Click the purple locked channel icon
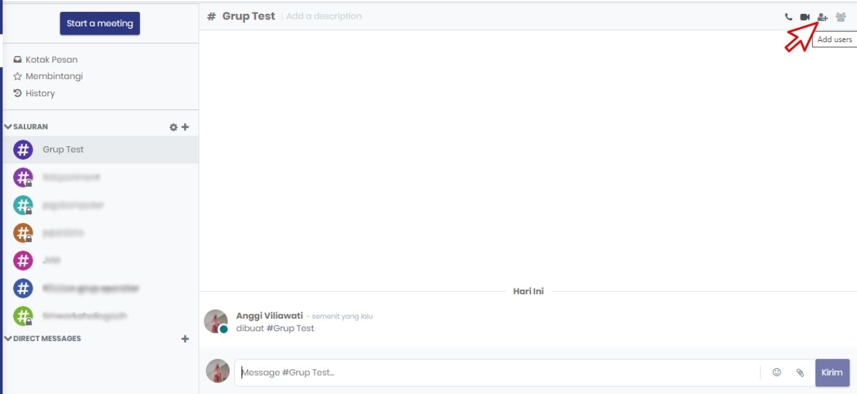857x394 pixels. pyautogui.click(x=23, y=177)
